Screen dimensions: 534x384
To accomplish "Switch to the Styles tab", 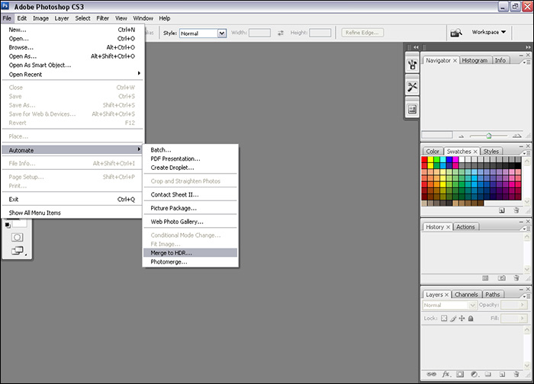I will coord(491,152).
